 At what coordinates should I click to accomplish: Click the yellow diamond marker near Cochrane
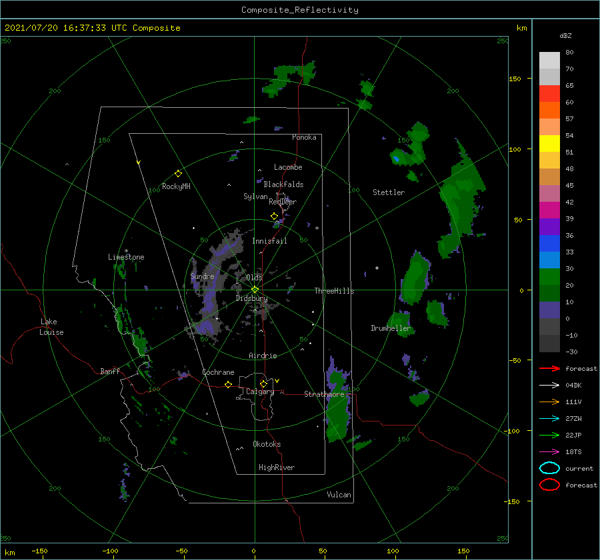click(229, 385)
